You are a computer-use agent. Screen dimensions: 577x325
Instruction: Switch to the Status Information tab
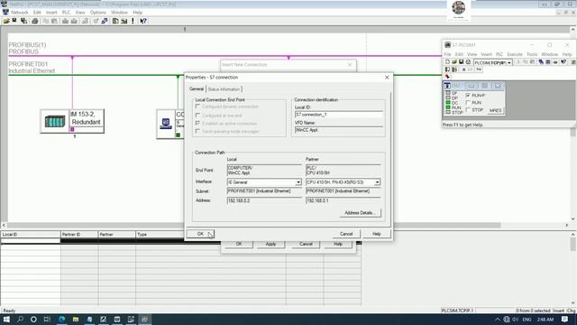pyautogui.click(x=224, y=89)
